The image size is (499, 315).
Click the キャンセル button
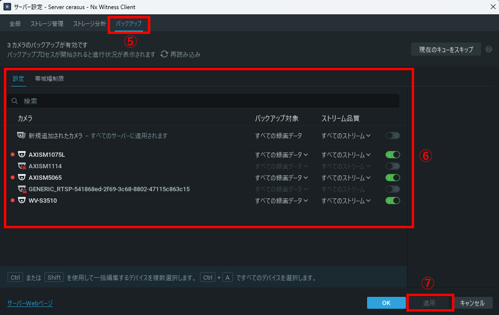point(472,303)
